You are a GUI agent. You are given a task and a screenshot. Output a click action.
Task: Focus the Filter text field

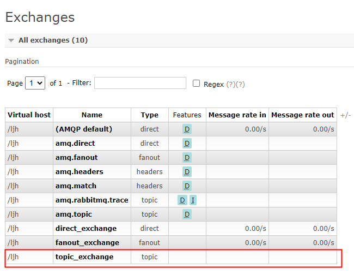(140, 83)
